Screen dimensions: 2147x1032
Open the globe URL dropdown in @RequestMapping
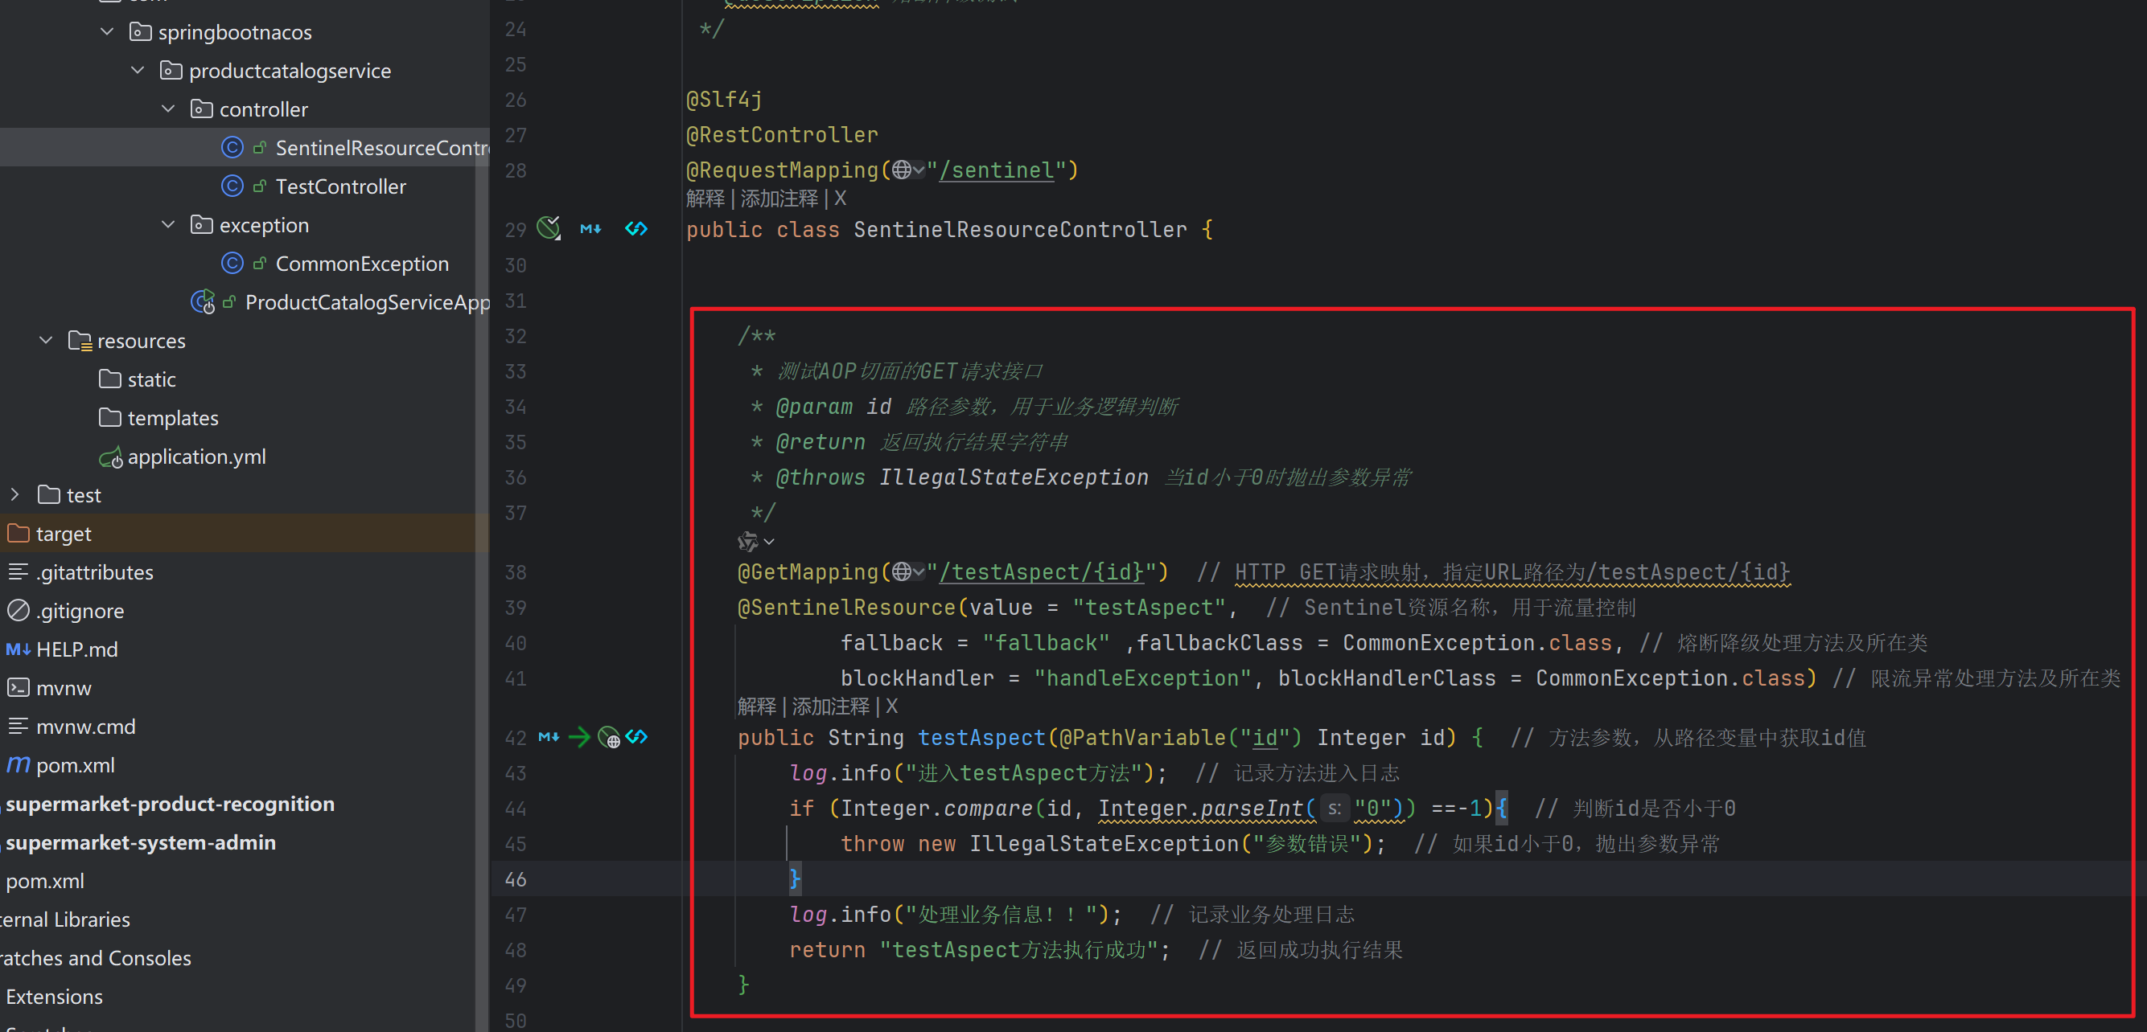click(907, 170)
